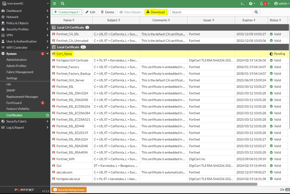This screenshot has height=194, width=290.
Task: Collapse the Local CA Certificate group
Action: point(54,27)
